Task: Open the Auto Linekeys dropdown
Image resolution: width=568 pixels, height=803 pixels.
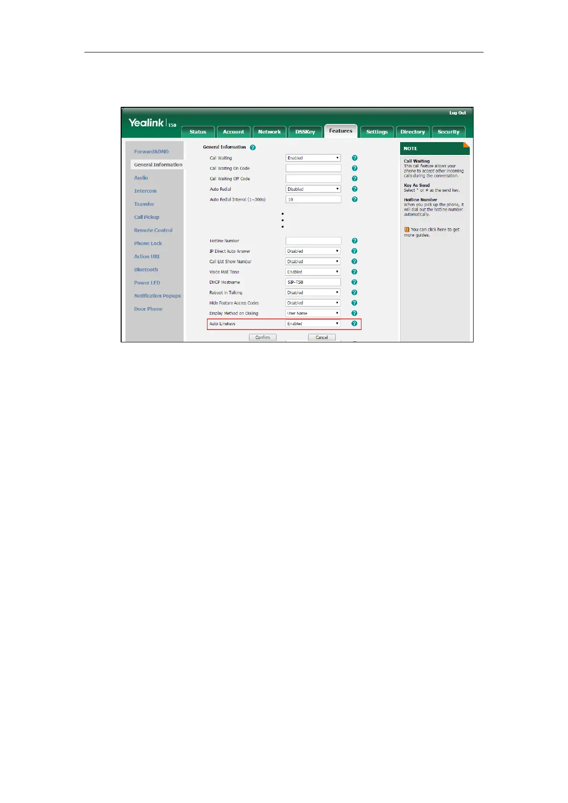Action: pyautogui.click(x=313, y=324)
